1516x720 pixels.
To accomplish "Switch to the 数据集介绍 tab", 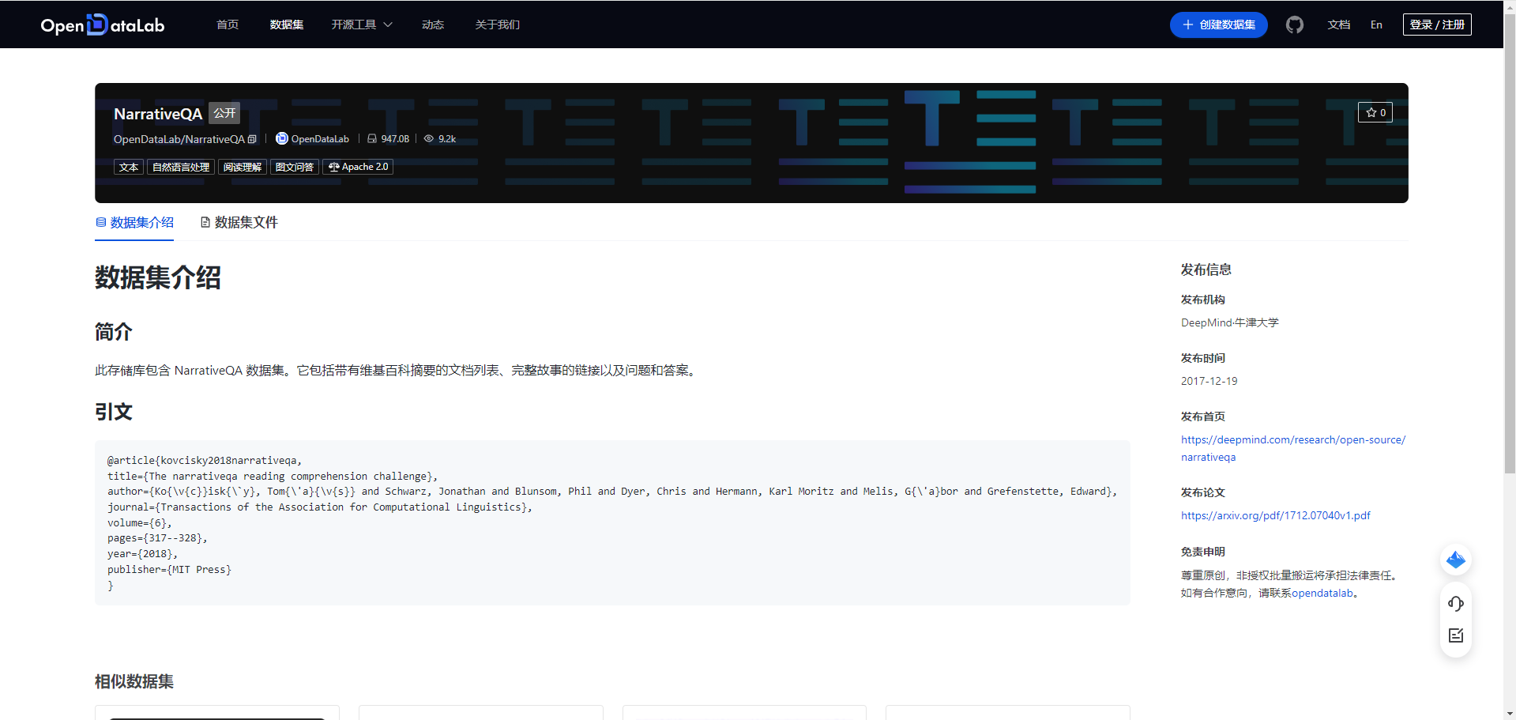I will pyautogui.click(x=134, y=223).
